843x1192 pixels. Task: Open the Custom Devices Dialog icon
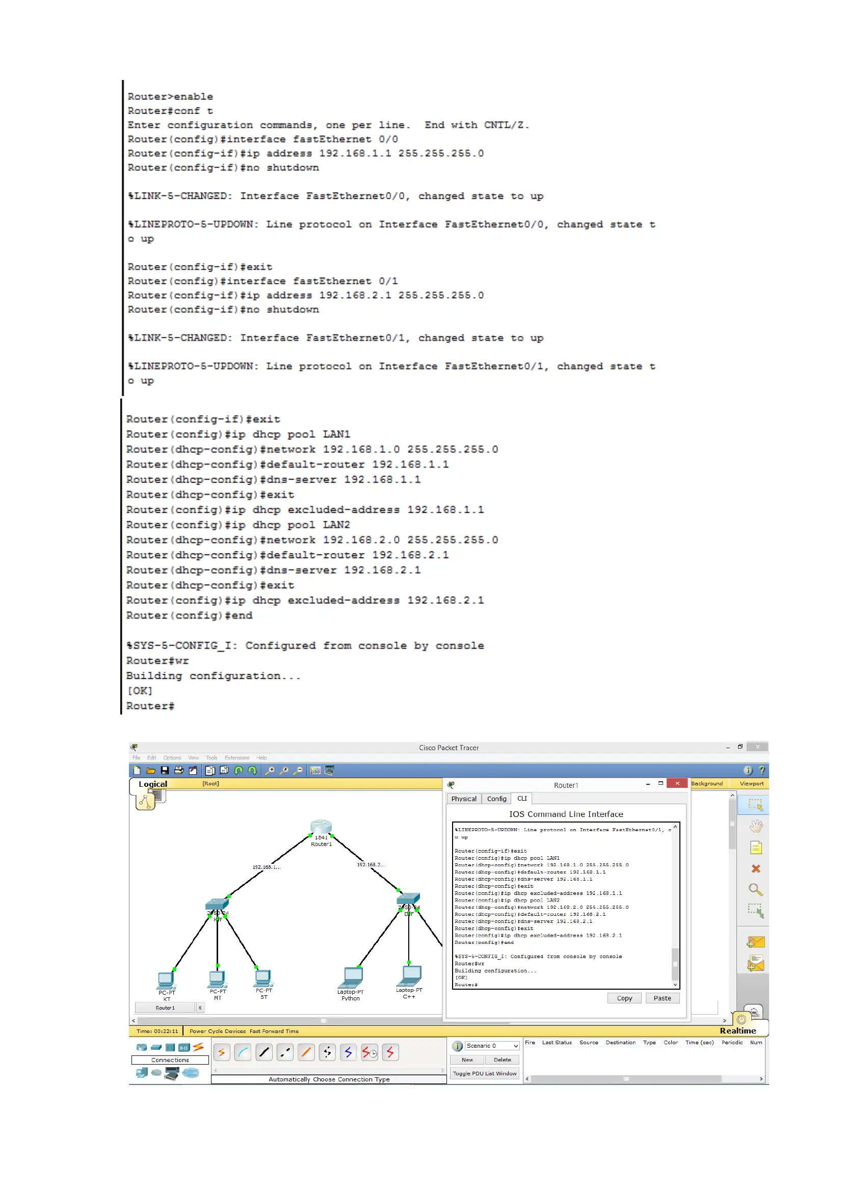329,771
